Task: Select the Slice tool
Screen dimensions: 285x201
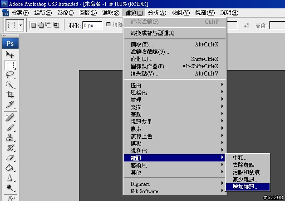Action: point(10,105)
